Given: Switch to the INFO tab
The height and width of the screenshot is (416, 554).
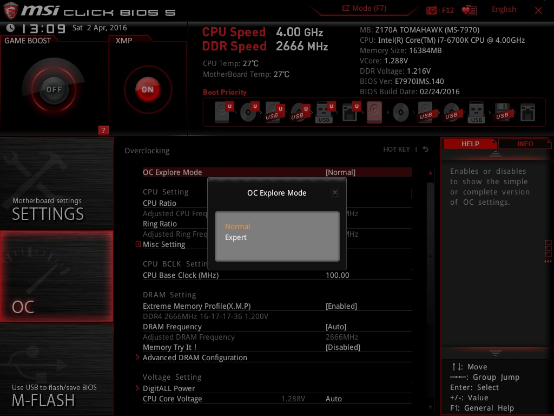Looking at the screenshot, I should [525, 144].
